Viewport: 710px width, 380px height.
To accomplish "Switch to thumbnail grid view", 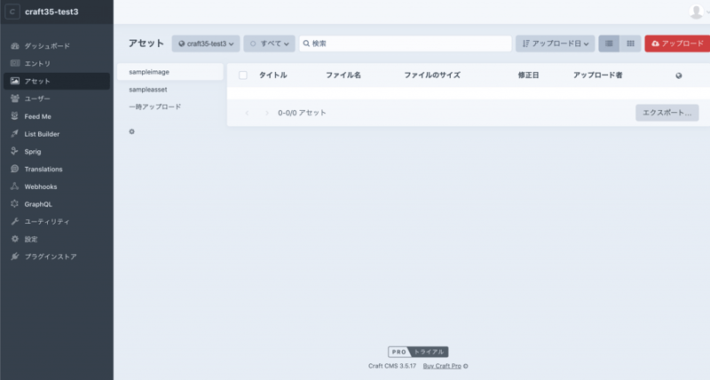I will point(630,44).
